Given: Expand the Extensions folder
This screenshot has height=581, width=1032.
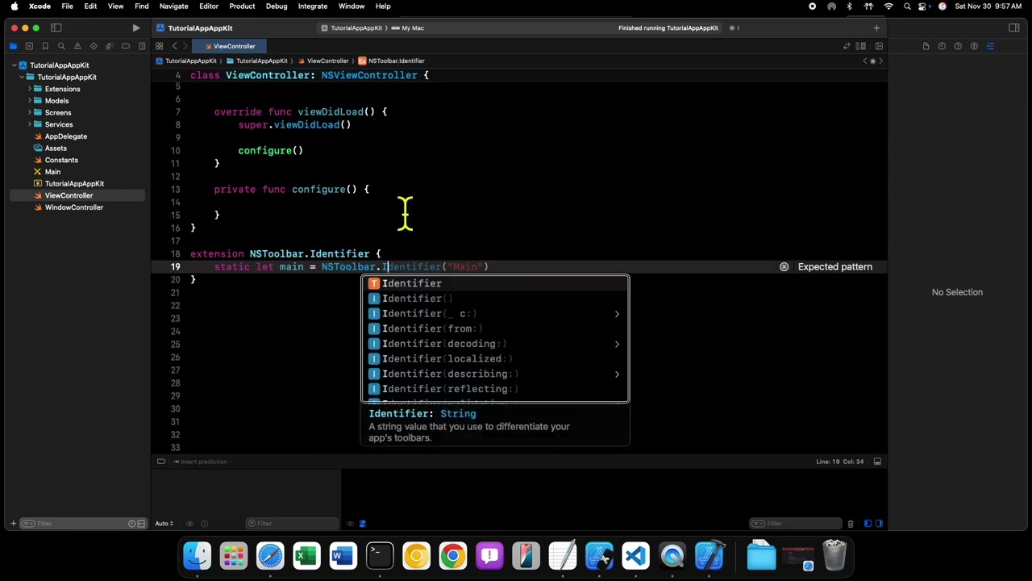Looking at the screenshot, I should [29, 89].
